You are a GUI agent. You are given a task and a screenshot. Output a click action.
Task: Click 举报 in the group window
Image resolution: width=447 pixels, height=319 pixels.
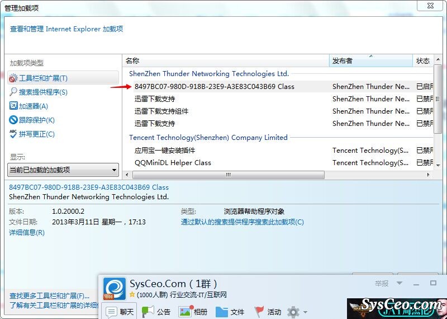382,283
